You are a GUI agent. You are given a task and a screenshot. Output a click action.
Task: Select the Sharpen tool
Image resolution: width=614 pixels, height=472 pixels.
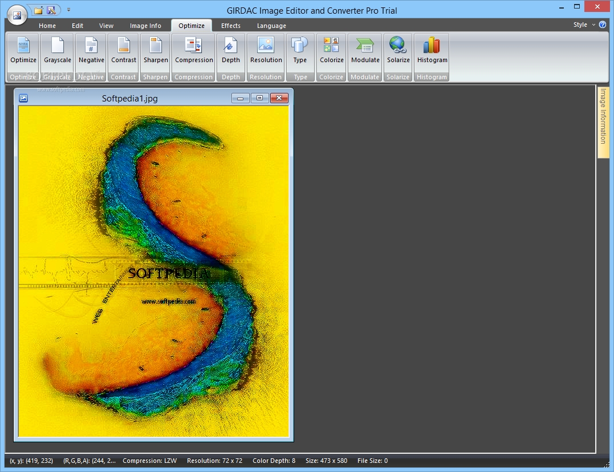[x=156, y=50]
